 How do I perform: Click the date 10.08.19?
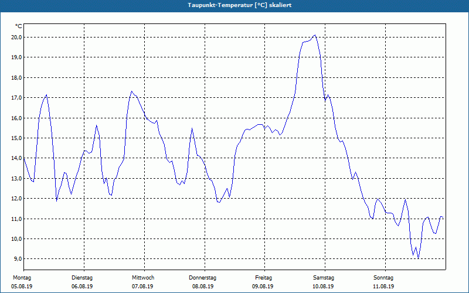pos(323,287)
